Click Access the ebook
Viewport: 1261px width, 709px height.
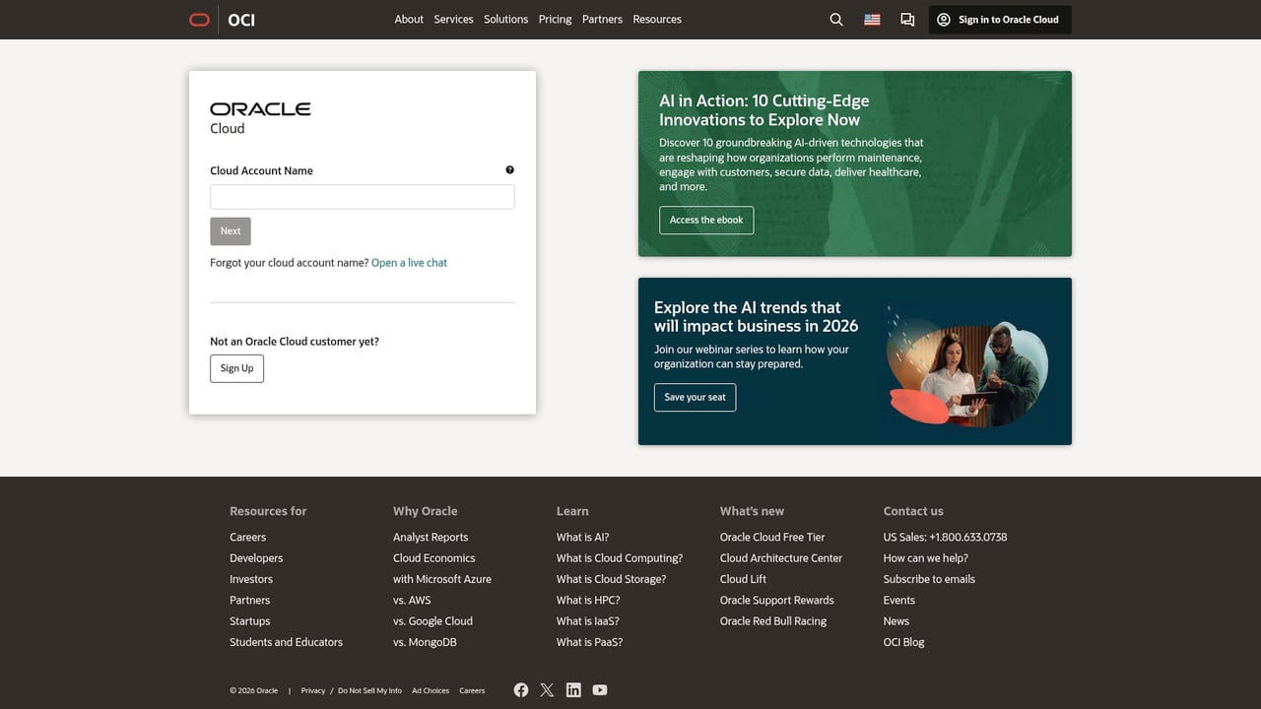(706, 220)
